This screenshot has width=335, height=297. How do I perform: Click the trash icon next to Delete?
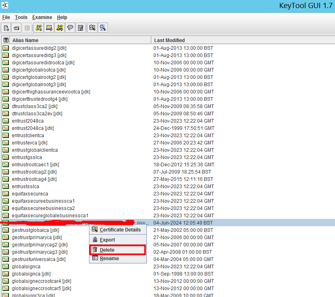click(x=94, y=250)
